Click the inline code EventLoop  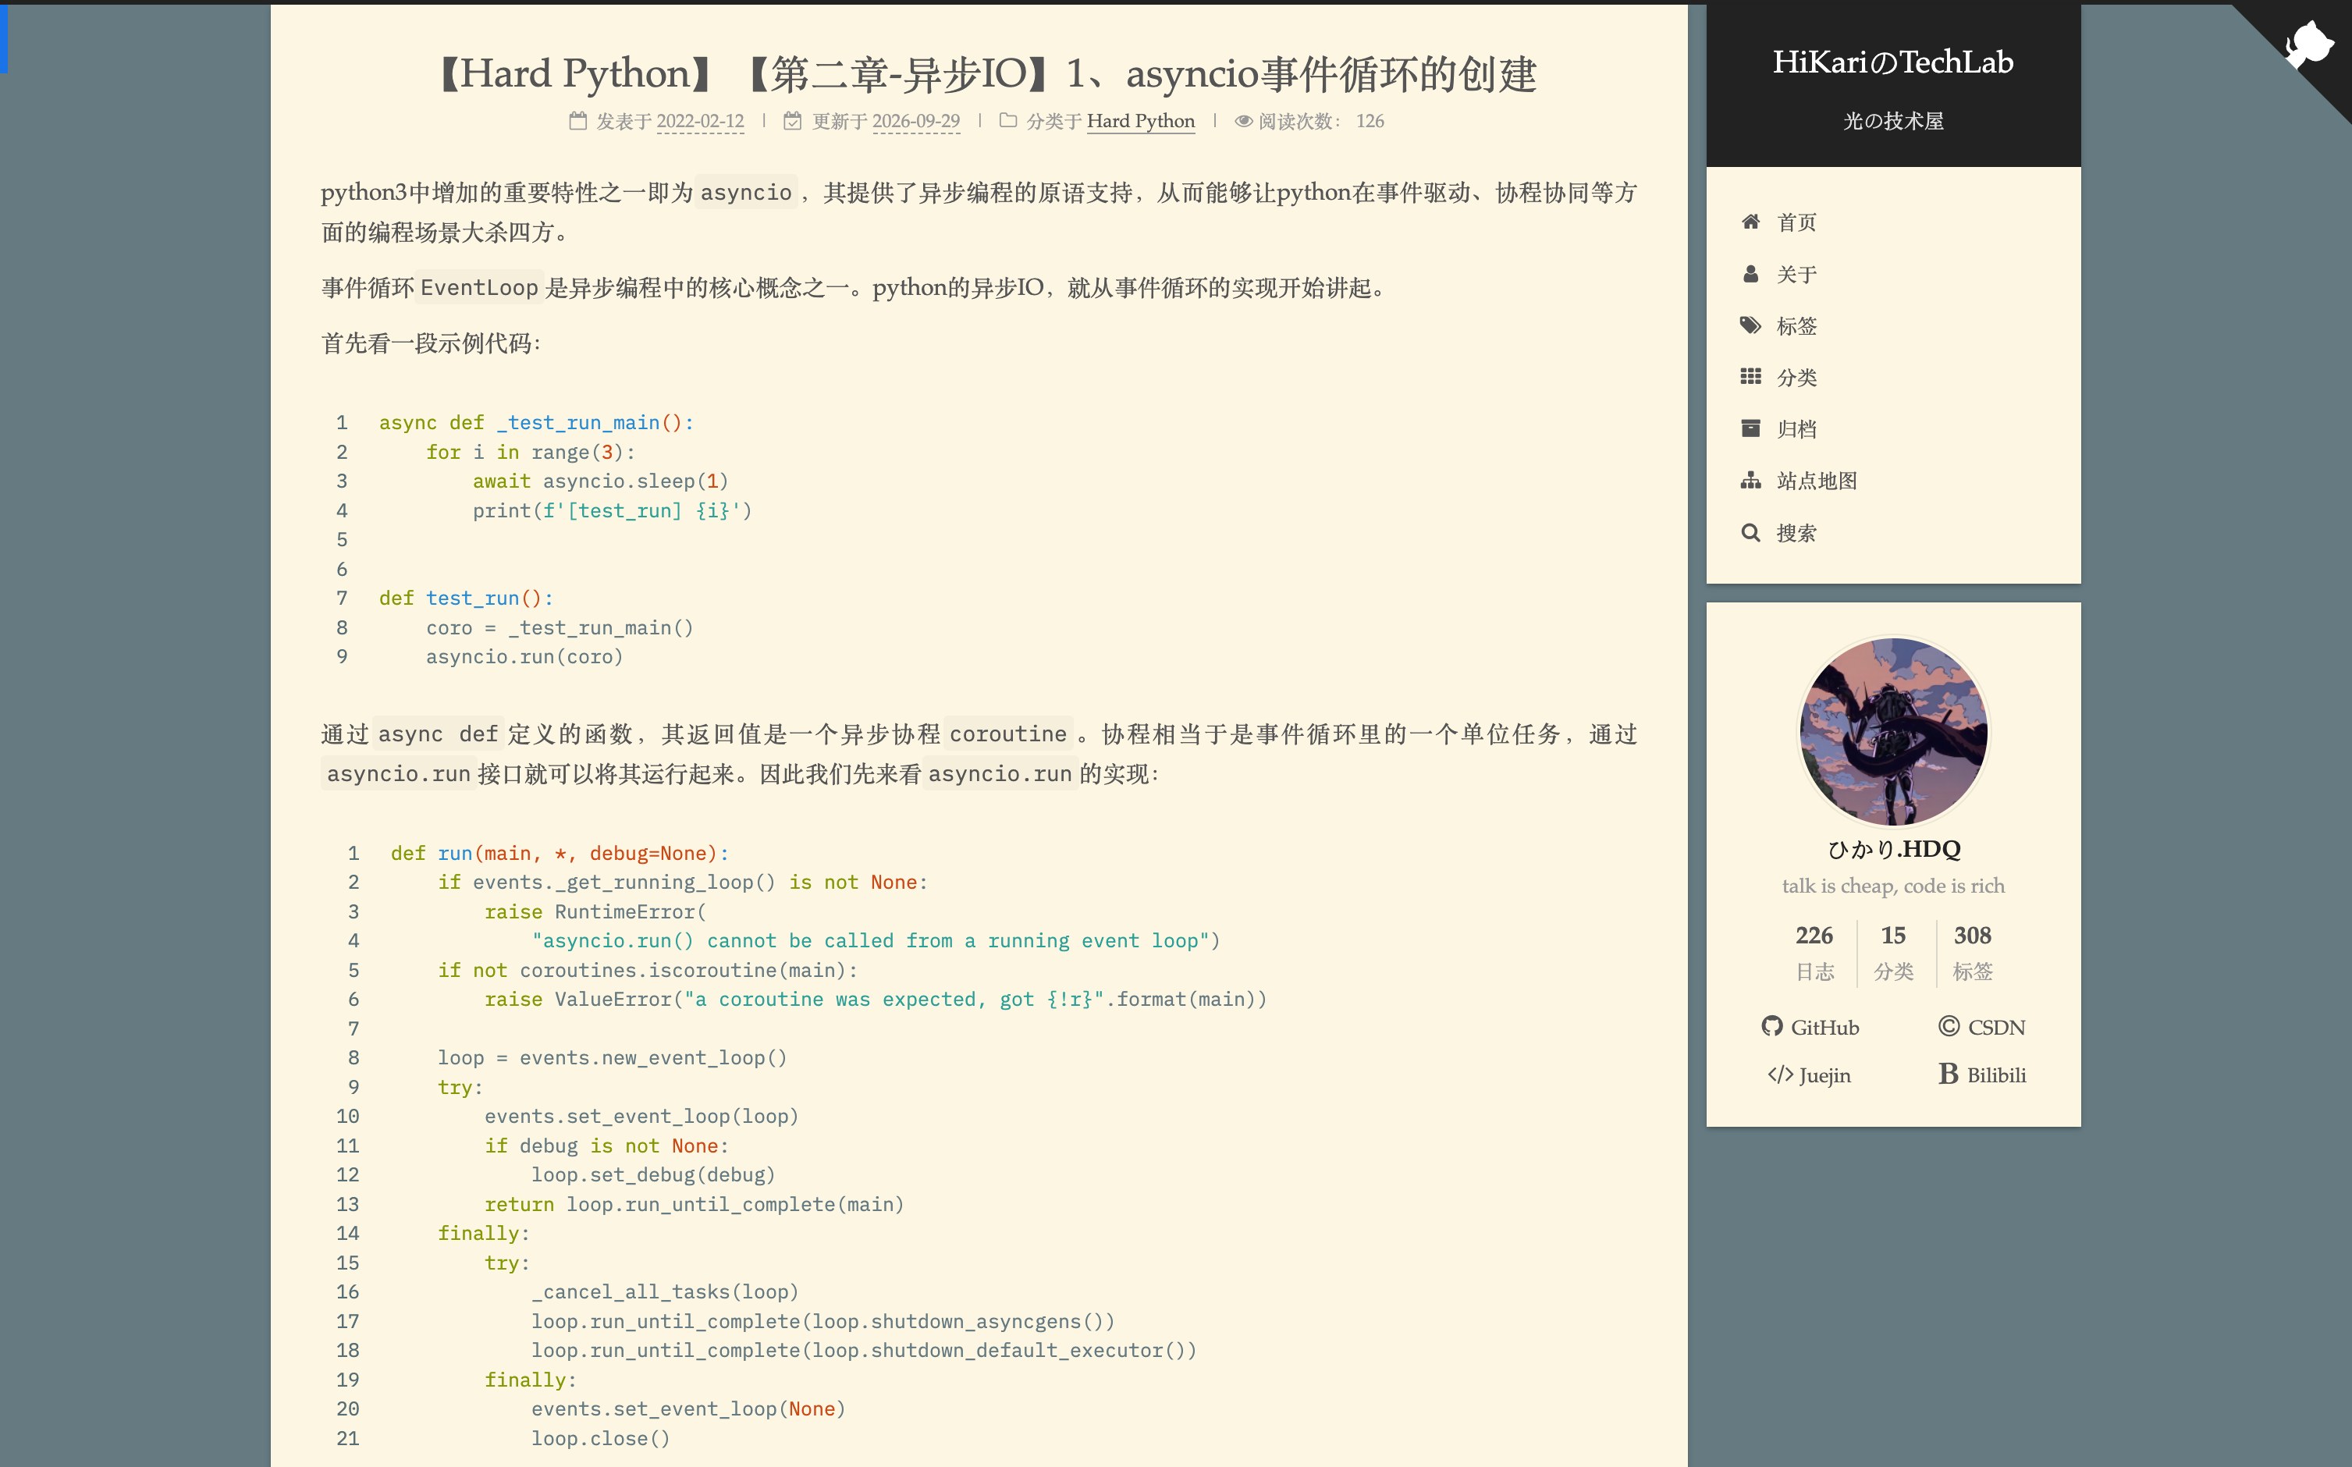coord(478,287)
